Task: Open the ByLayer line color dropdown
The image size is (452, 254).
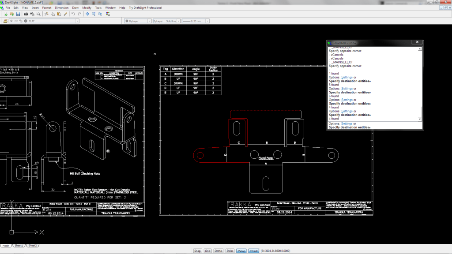Action: (148, 21)
